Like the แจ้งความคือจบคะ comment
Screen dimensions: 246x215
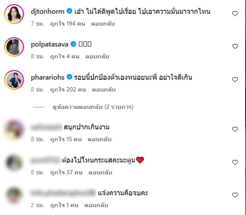(x=235, y=195)
